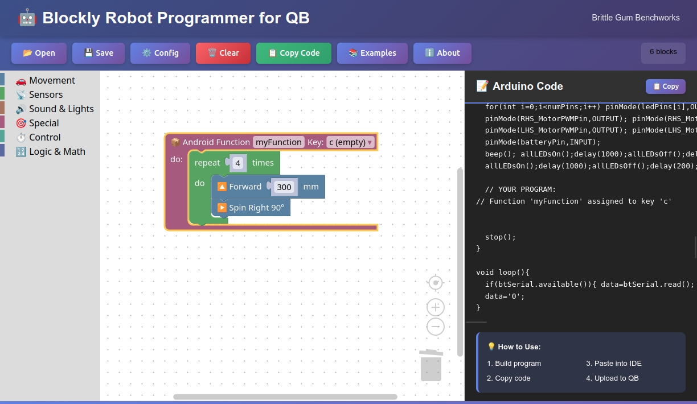The height and width of the screenshot is (404, 697).
Task: Click the "stop();" code line
Action: click(x=501, y=237)
